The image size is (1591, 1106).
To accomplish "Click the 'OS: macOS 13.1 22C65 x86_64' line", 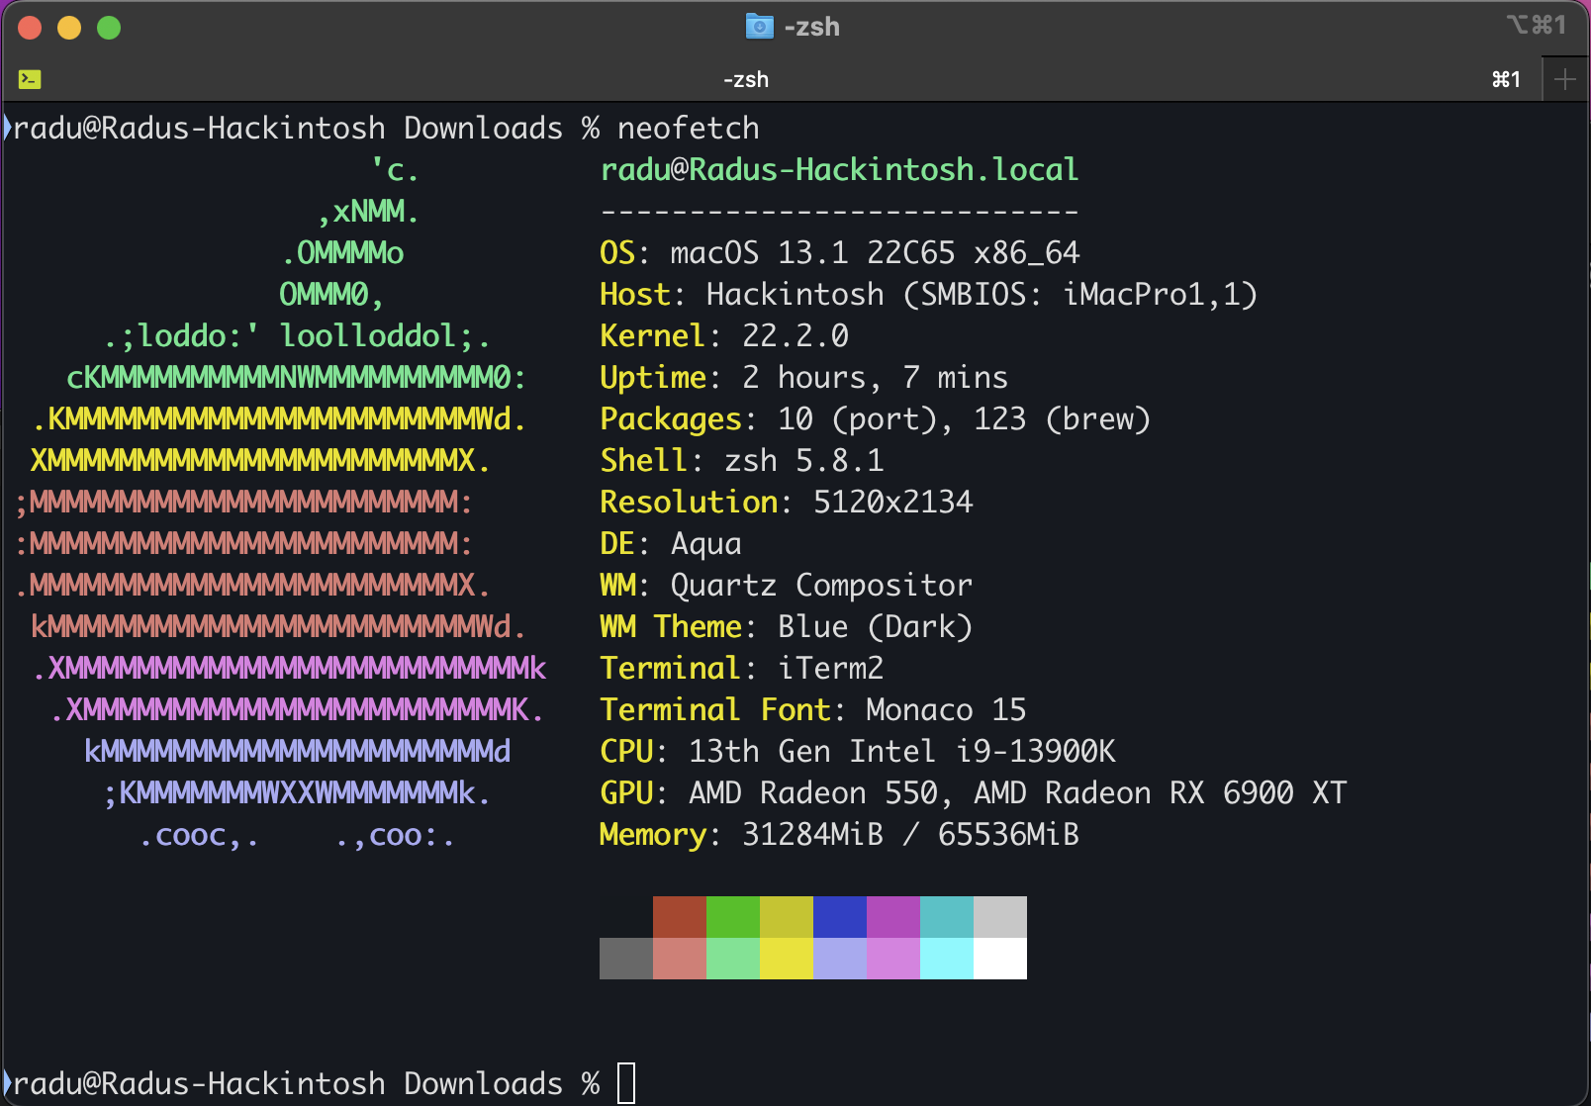I will (839, 253).
